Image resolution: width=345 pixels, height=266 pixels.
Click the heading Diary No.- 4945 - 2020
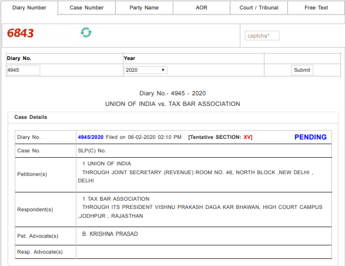coord(173,93)
